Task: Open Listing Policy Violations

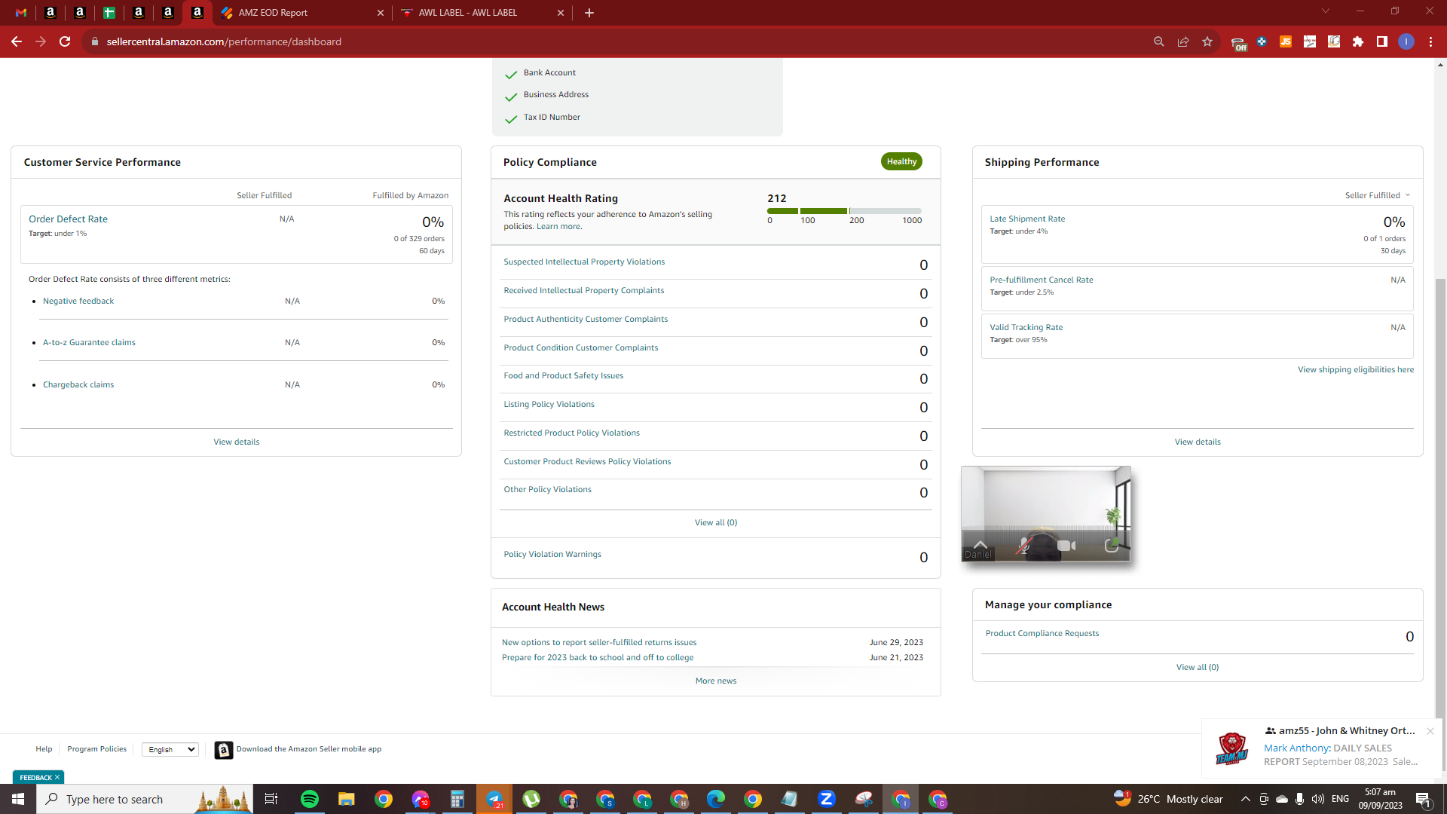Action: click(x=549, y=404)
